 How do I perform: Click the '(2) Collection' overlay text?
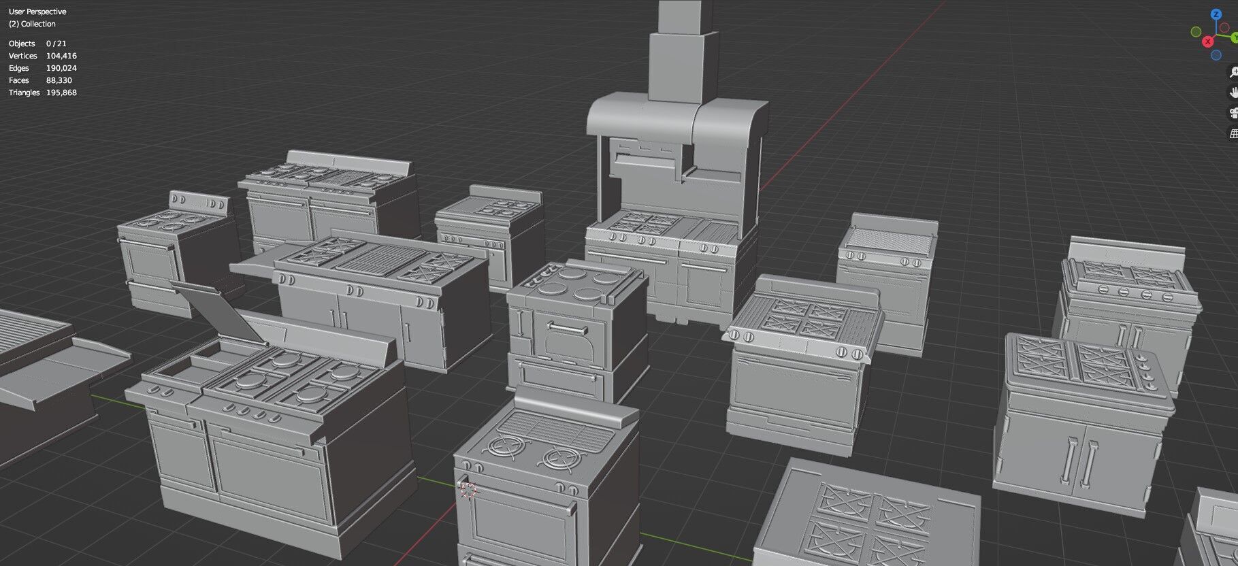32,24
